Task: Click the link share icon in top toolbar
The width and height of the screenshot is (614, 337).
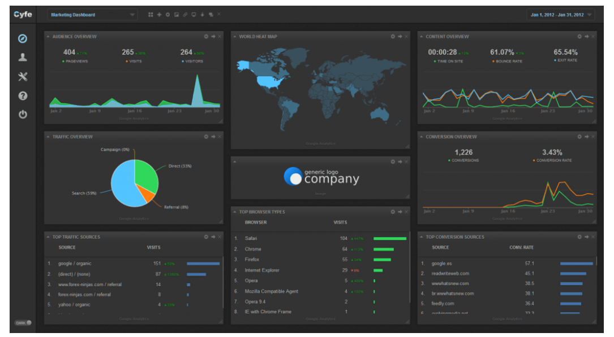Action: point(185,15)
